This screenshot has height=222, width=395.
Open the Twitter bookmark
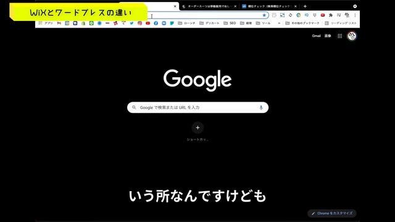(x=131, y=23)
